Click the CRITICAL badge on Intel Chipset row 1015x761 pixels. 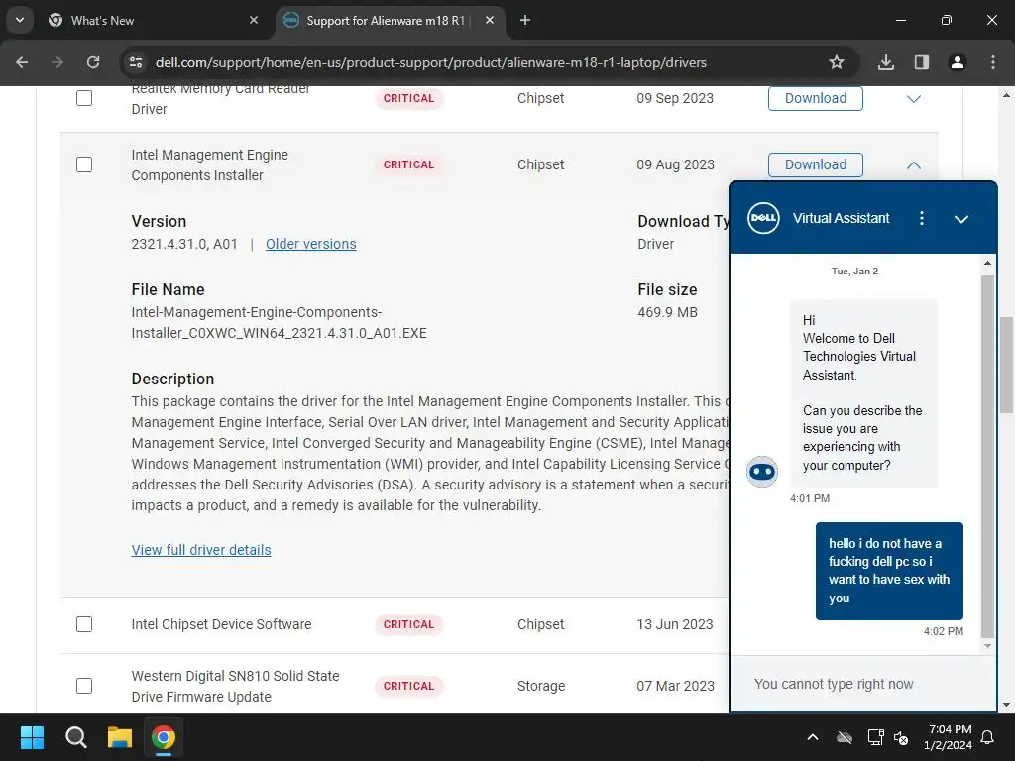pyautogui.click(x=409, y=624)
